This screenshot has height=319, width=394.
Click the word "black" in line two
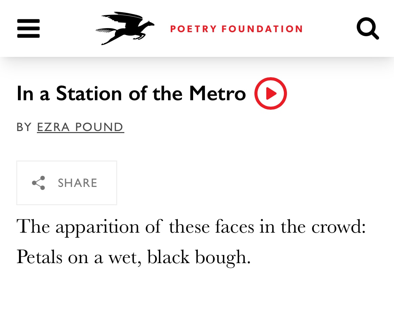tap(168, 257)
